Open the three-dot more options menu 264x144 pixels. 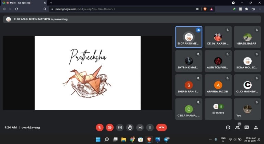point(150,127)
